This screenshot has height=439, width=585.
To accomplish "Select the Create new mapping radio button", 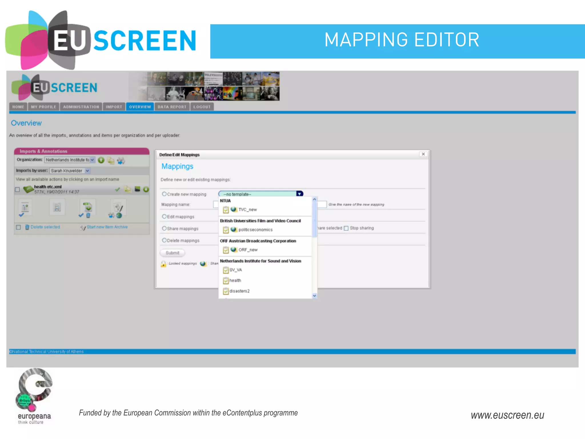I will (x=164, y=194).
